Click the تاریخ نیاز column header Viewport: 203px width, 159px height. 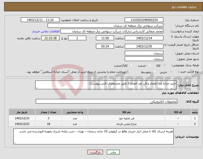click(22, 112)
